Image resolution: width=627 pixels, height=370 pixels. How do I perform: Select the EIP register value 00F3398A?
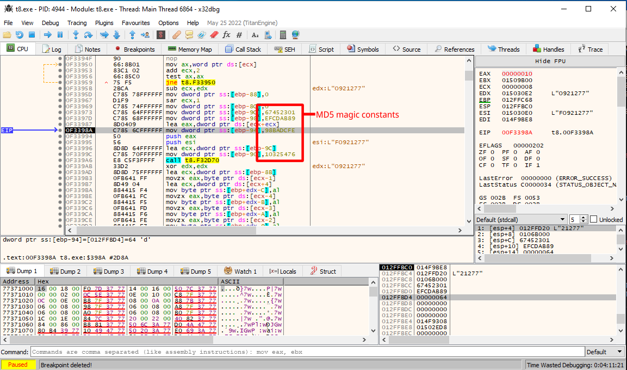point(517,132)
